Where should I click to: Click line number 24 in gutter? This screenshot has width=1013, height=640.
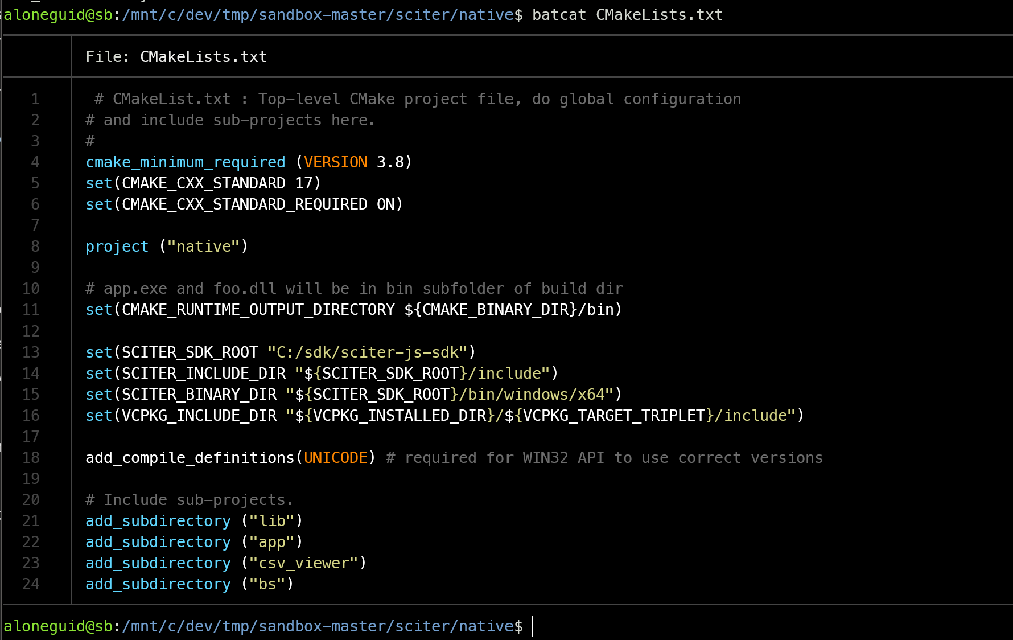(31, 584)
